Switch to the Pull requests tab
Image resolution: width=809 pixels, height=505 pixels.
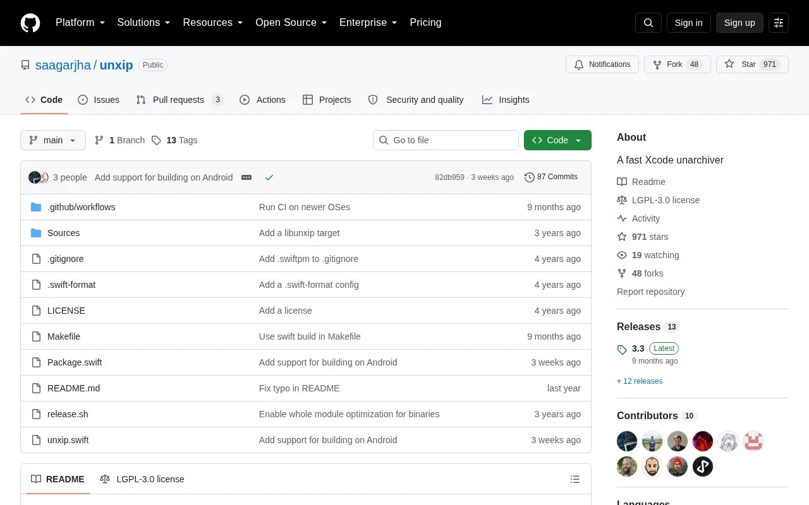pyautogui.click(x=179, y=100)
